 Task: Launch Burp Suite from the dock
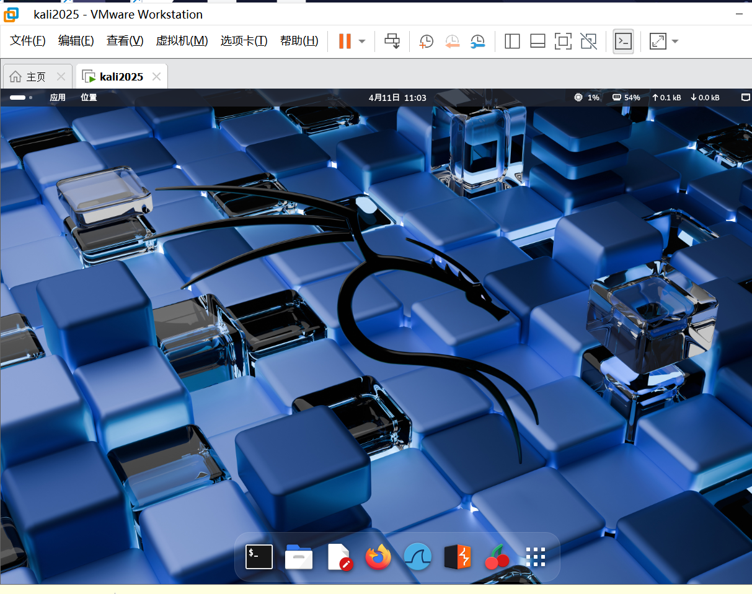[x=458, y=557]
